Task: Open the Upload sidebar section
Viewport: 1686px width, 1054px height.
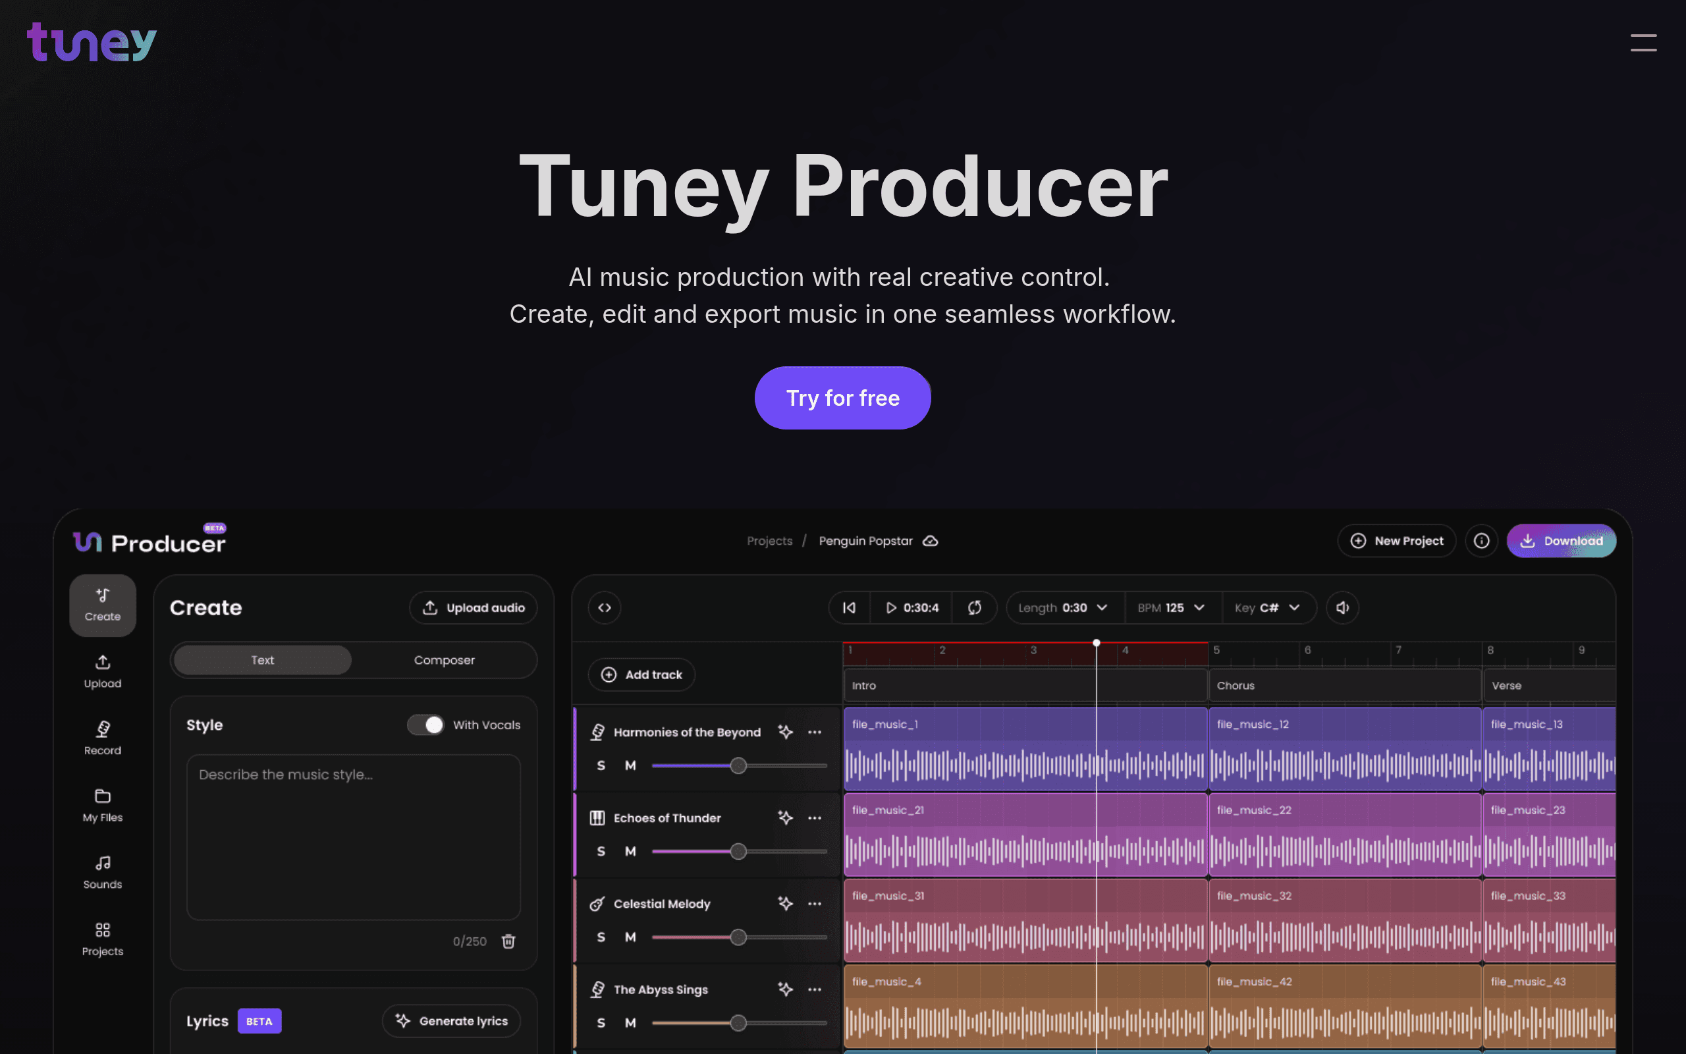Action: pyautogui.click(x=103, y=672)
